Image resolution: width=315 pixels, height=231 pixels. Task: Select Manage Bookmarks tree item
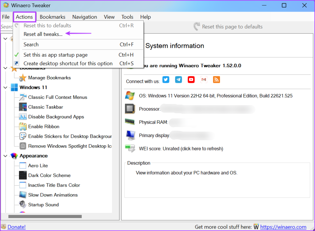[x=50, y=78]
